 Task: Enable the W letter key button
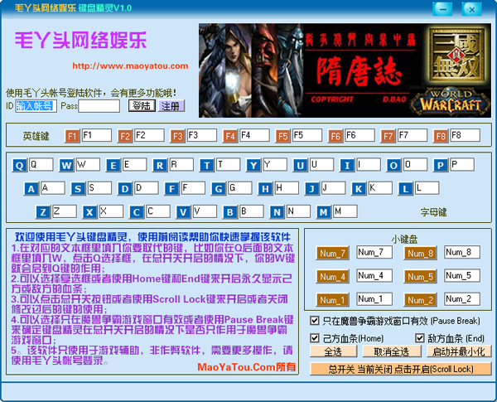point(66,165)
